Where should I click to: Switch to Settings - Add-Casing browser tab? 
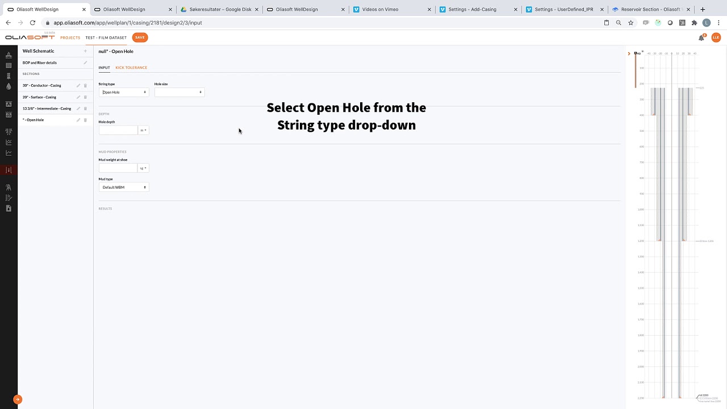pos(476,9)
